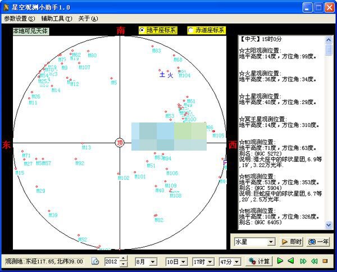Image resolution: width=337 pixels, height=272 pixels.
Task: Open the 参数设置 menu
Action: click(19, 18)
